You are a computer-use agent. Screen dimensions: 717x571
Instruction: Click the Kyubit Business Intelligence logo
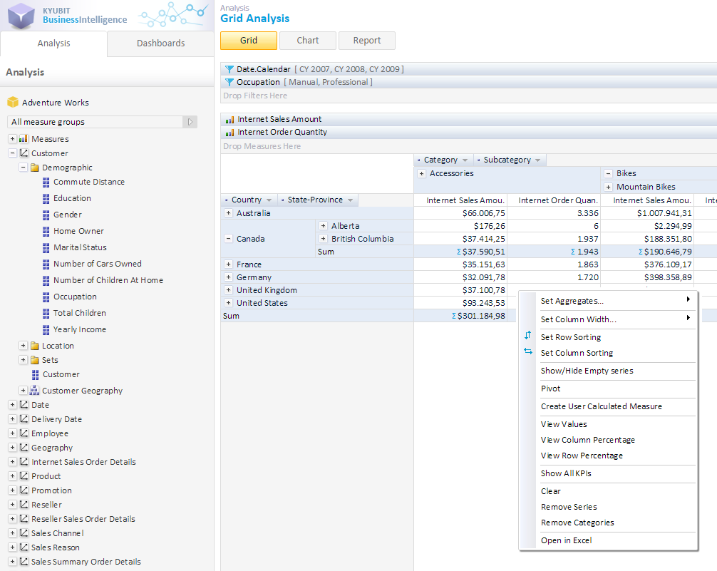21,15
